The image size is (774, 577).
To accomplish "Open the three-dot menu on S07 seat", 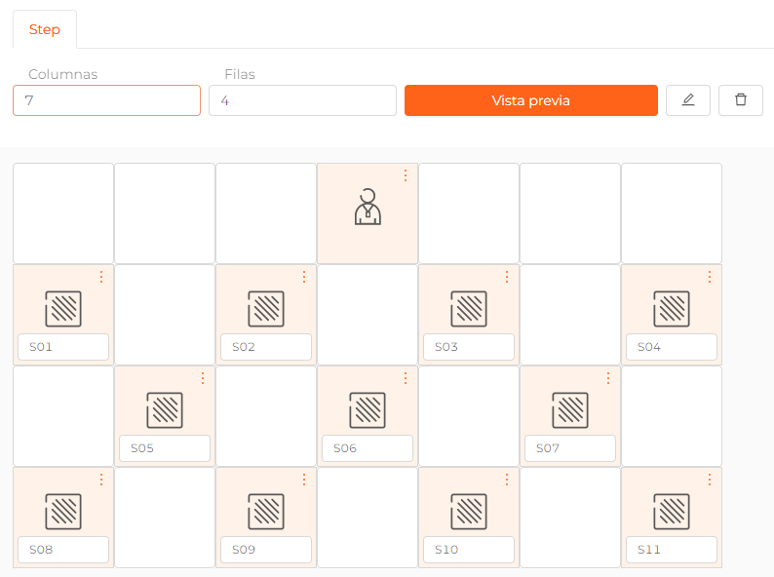I will click(x=608, y=378).
